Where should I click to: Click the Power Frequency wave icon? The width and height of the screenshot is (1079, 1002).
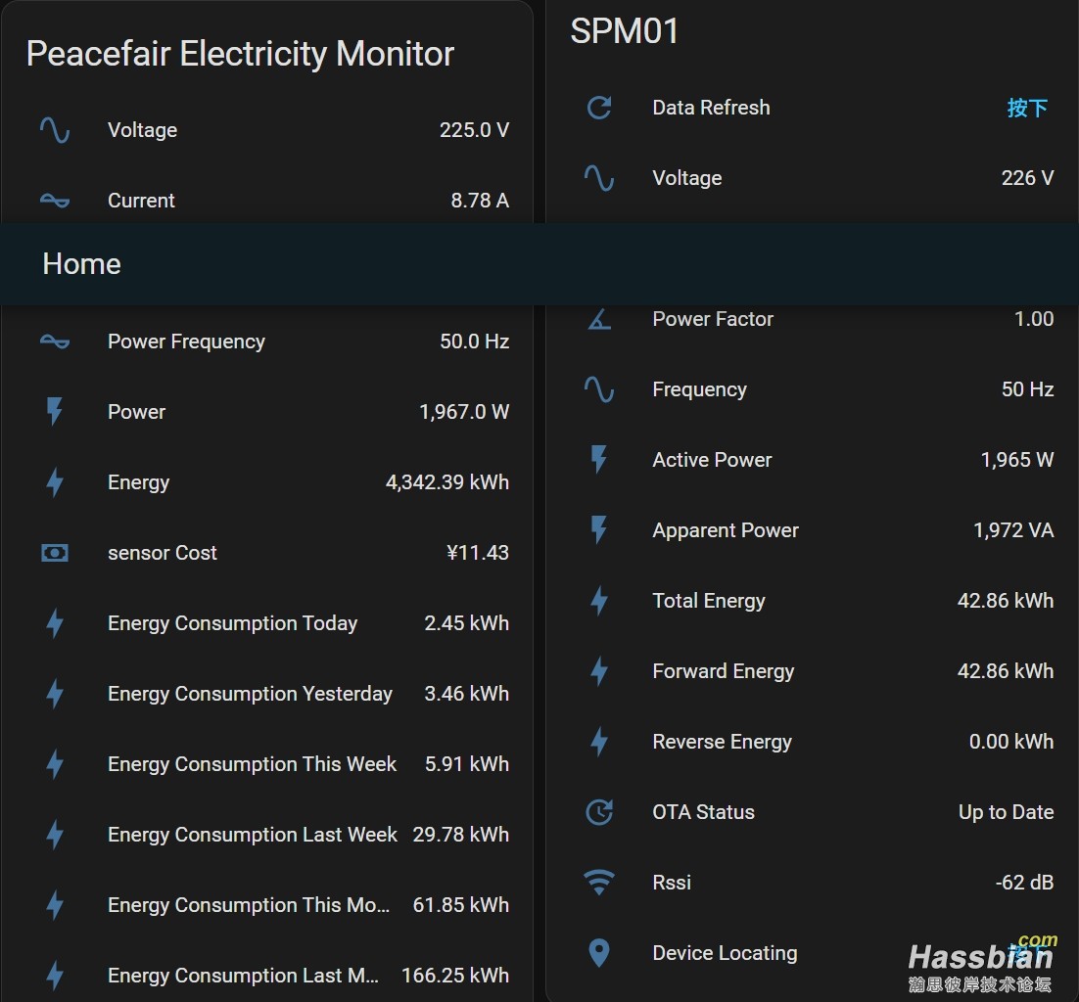pyautogui.click(x=55, y=342)
